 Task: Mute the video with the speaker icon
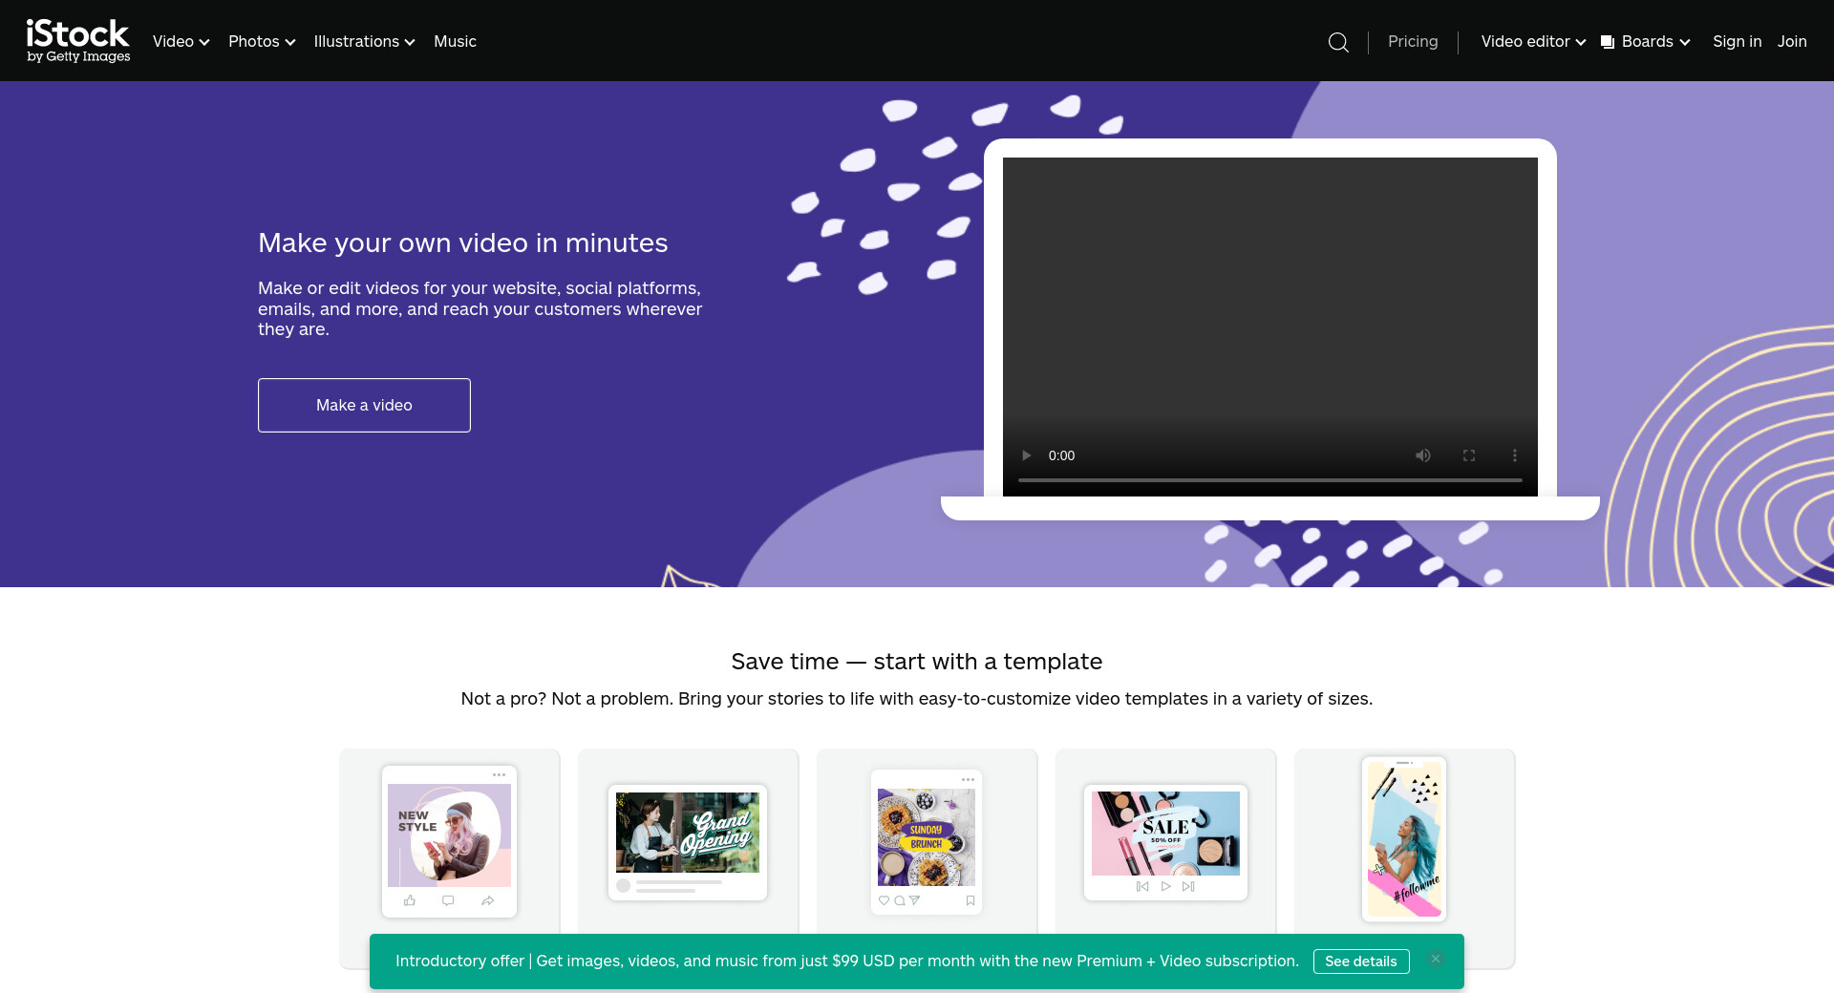pos(1423,455)
